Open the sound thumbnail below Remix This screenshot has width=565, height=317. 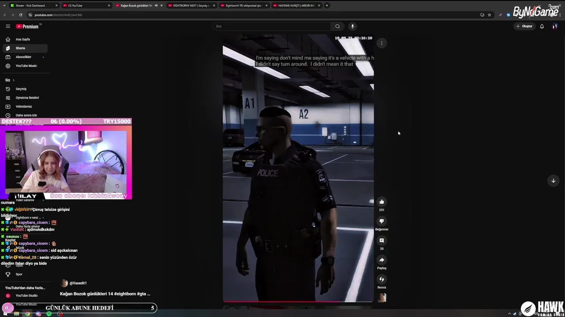point(382,298)
